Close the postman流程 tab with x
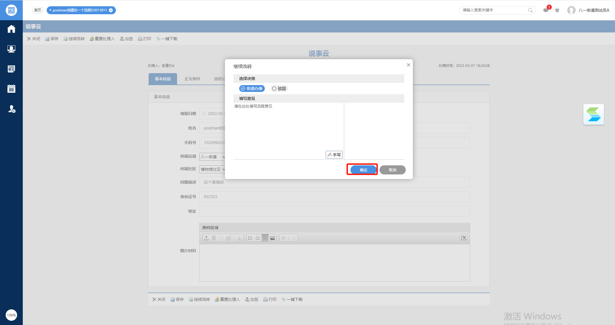The height and width of the screenshot is (325, 615). tap(111, 10)
